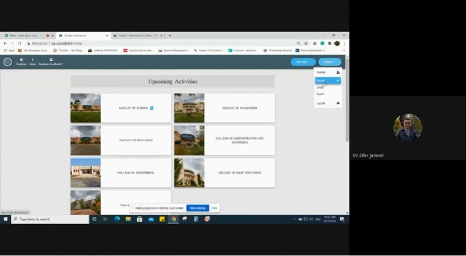Open the academic year dropdown
The image size is (466, 256).
click(303, 62)
